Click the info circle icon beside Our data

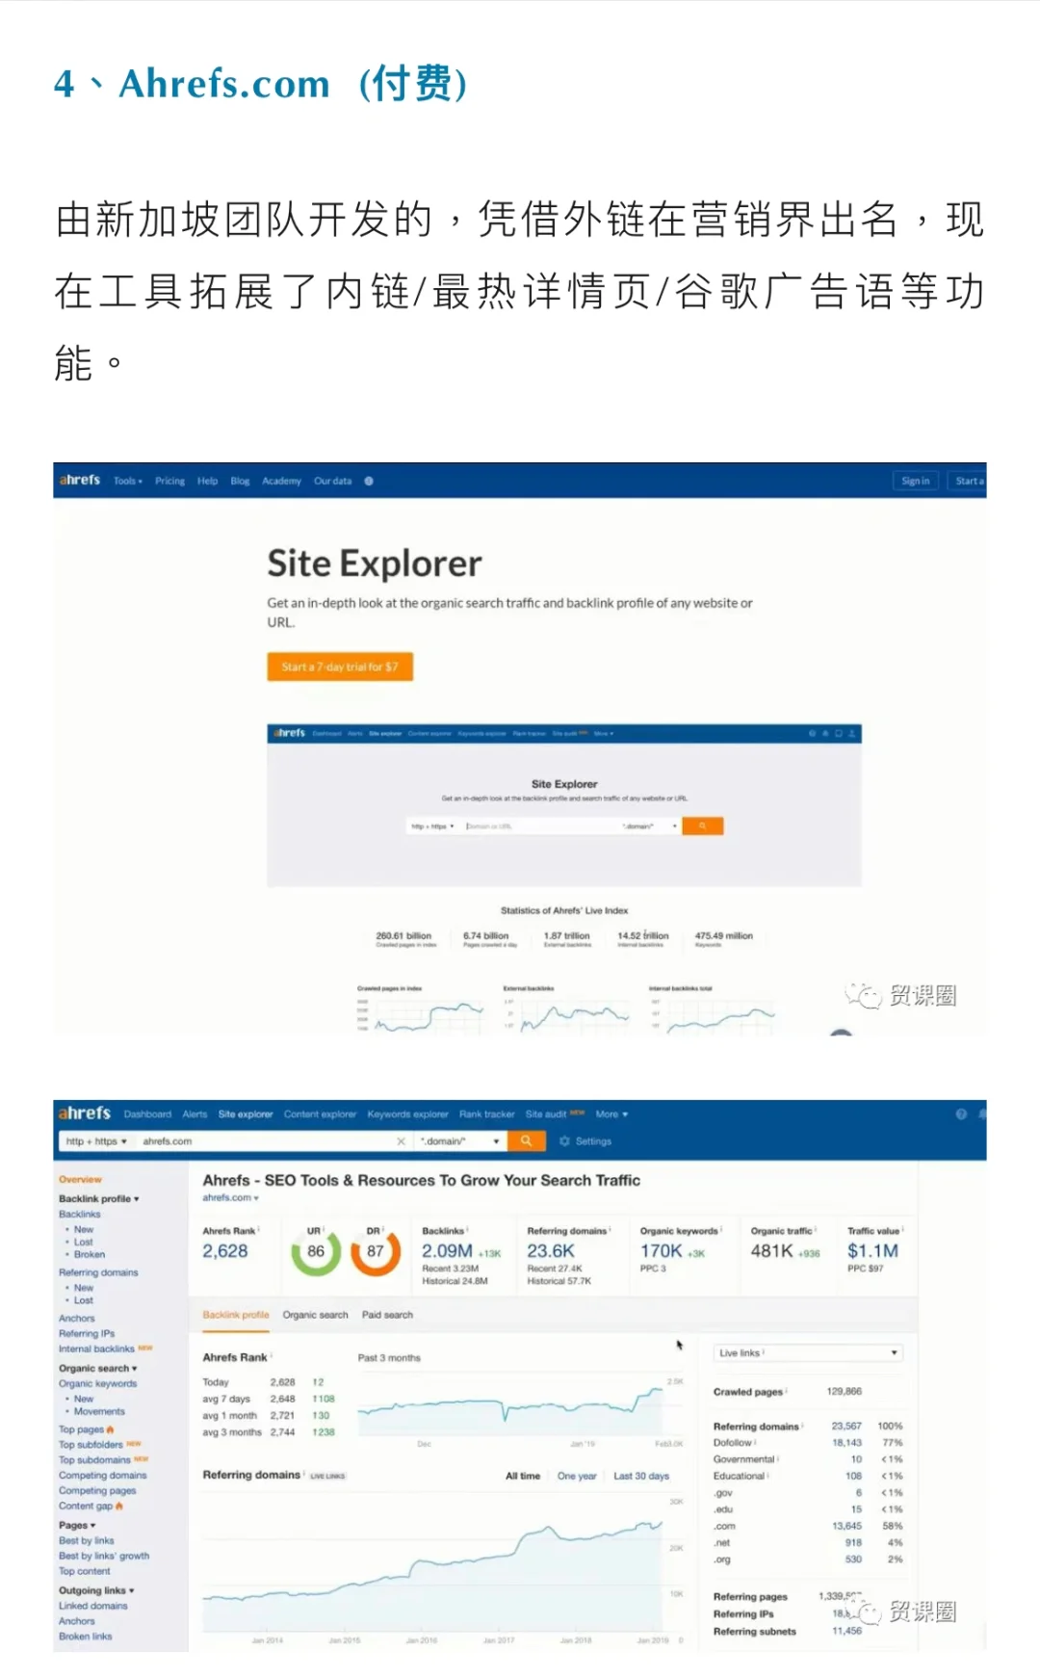(x=369, y=481)
